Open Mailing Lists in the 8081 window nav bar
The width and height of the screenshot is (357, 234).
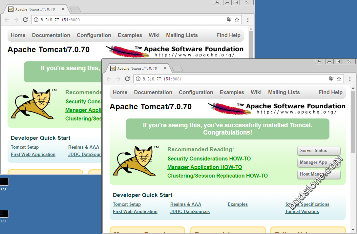click(284, 93)
